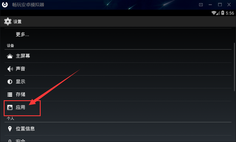Viewport: 236px width, 142px height.
Task: Open the 位置信息 location settings
Action: (118, 129)
